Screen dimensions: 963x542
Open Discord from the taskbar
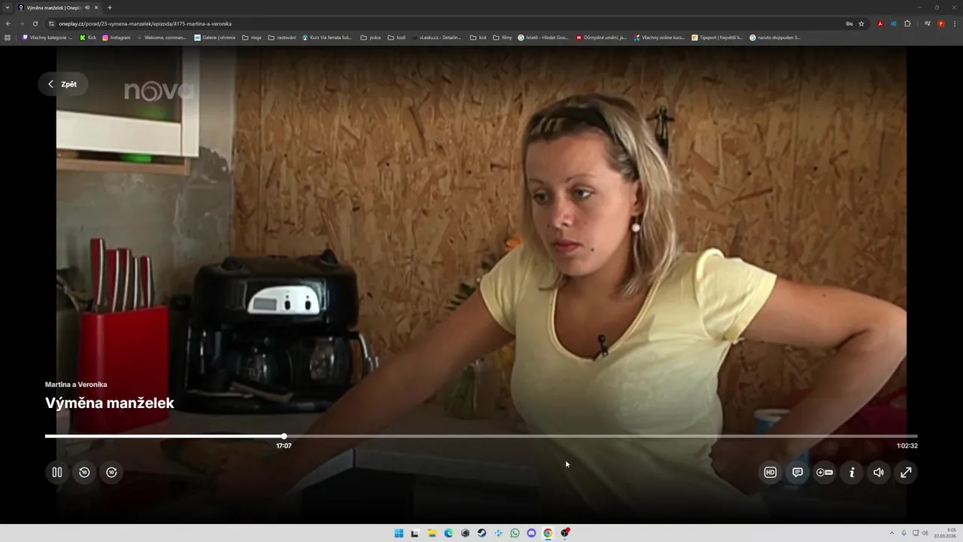[x=531, y=533]
